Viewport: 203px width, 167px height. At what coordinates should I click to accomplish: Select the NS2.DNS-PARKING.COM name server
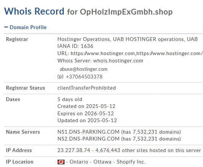89,139
